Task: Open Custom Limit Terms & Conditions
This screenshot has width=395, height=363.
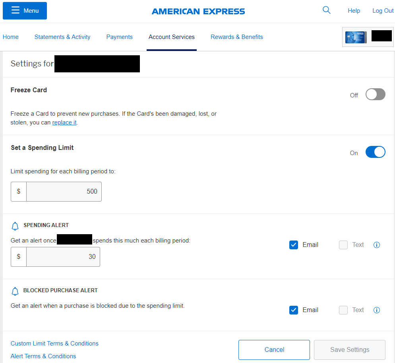Action: click(x=54, y=344)
